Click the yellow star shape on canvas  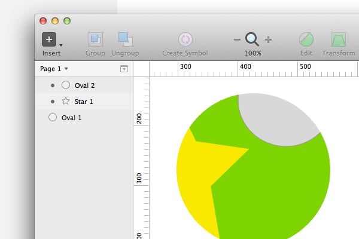(199, 174)
